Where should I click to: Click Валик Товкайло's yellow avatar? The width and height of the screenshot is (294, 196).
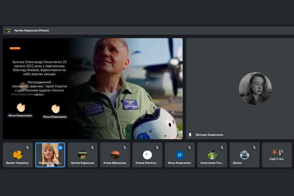(18, 155)
